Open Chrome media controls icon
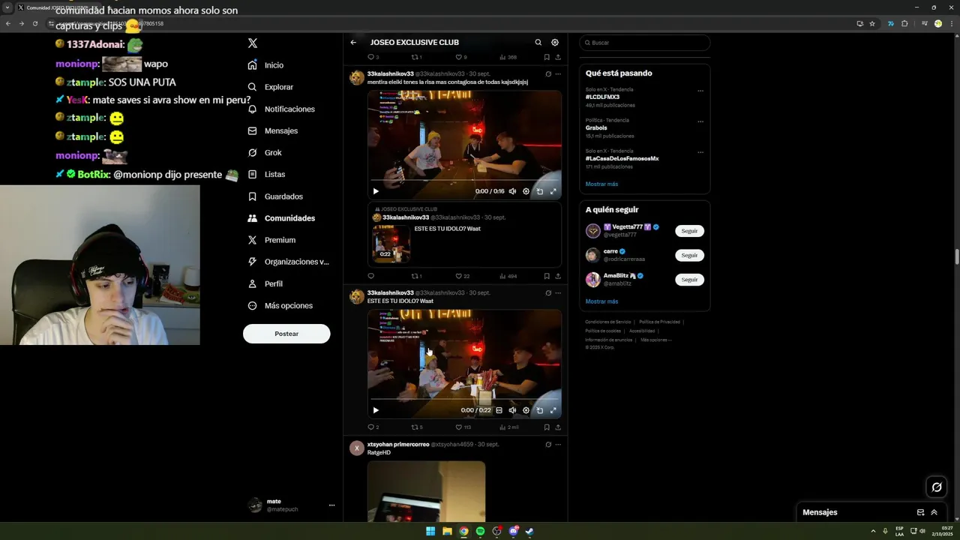 coord(924,24)
